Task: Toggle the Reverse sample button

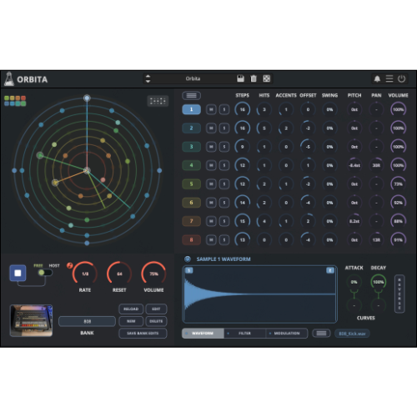Action: (399, 294)
